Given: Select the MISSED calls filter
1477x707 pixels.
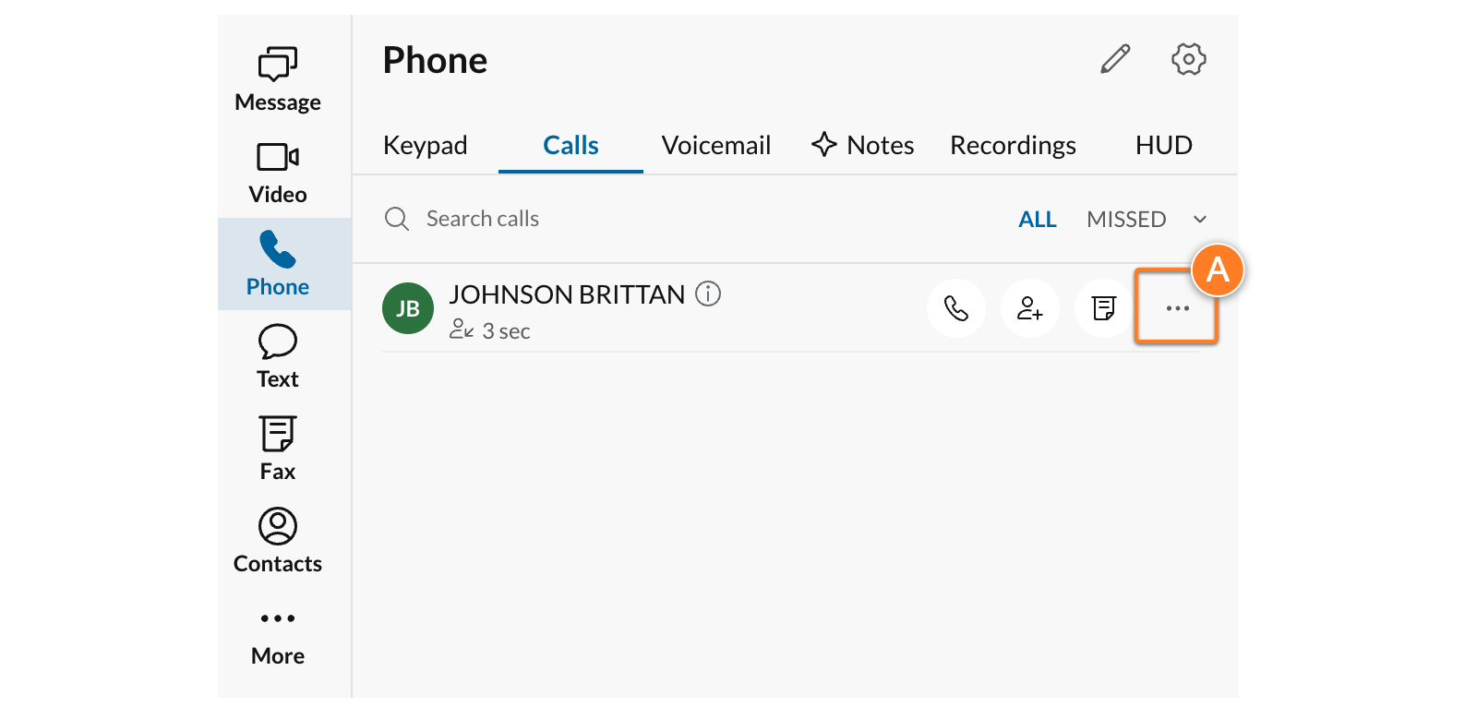Looking at the screenshot, I should 1125,219.
